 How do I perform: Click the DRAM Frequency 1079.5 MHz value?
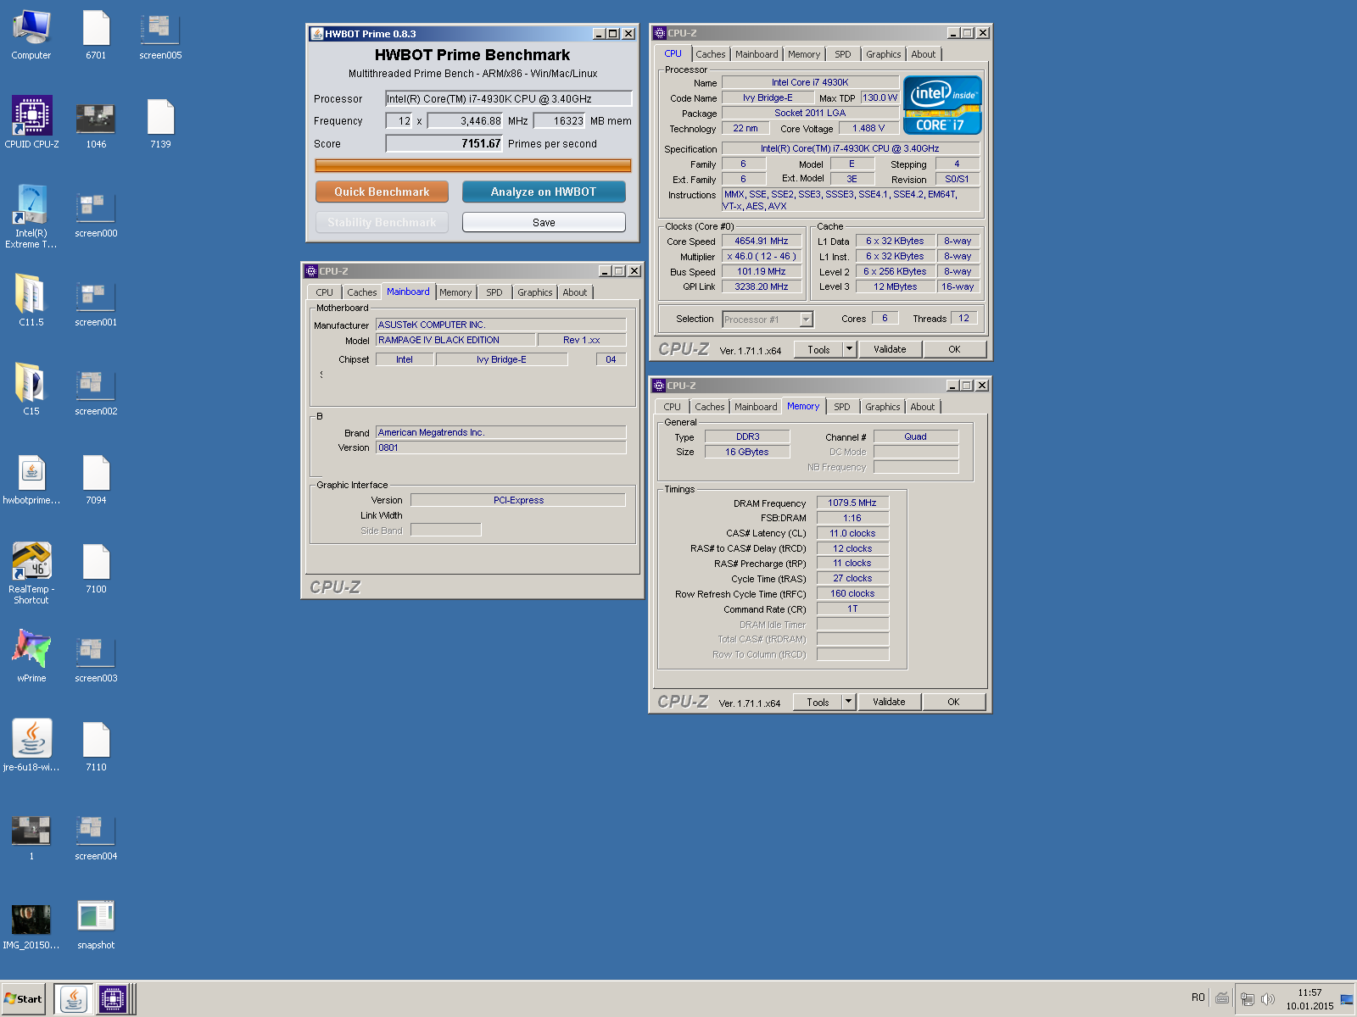click(x=852, y=503)
